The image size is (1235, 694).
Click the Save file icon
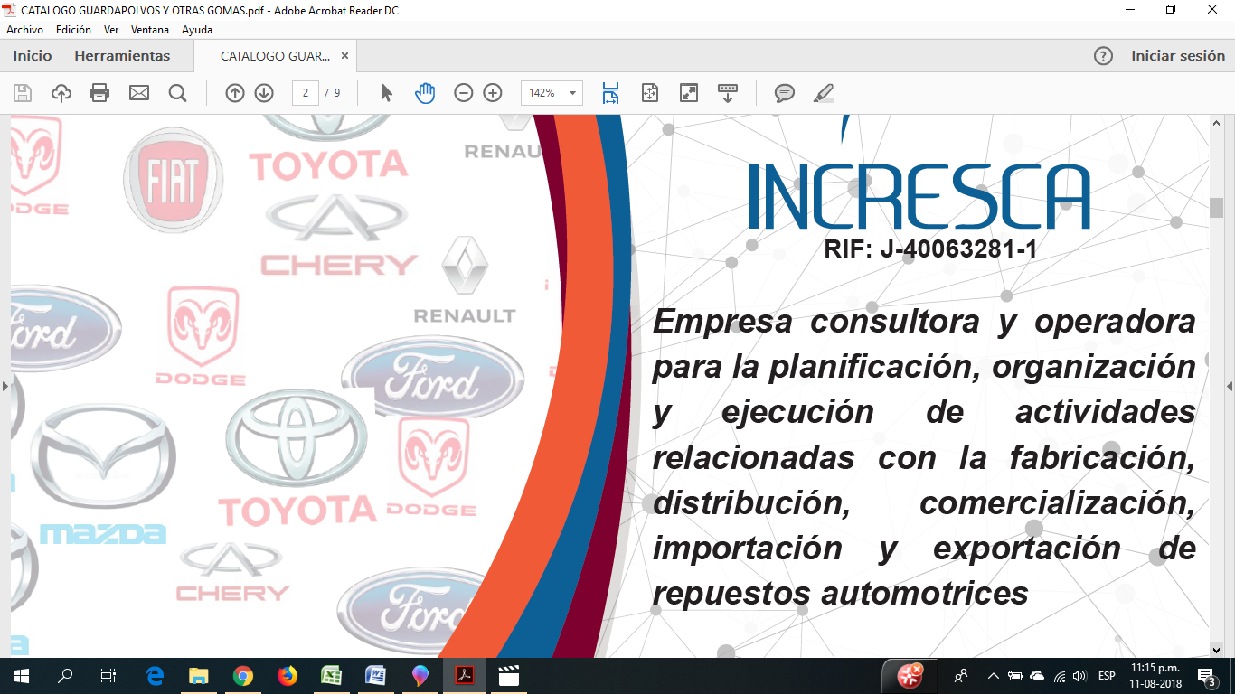tap(23, 93)
